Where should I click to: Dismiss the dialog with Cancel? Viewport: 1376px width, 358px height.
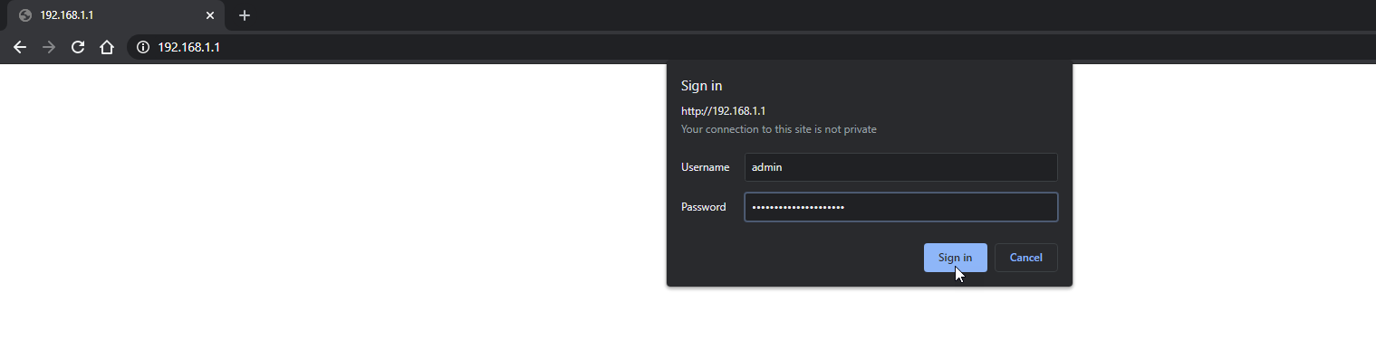(x=1025, y=258)
